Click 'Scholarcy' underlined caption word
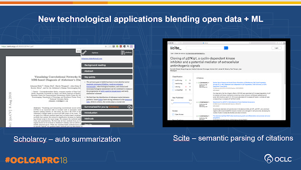This screenshot has height=170, width=301. tap(30, 139)
